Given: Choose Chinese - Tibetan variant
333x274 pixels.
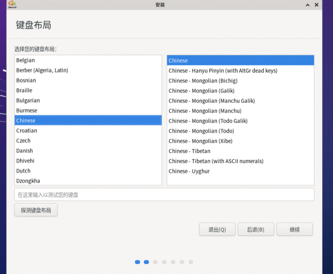Looking at the screenshot, I should [190, 151].
